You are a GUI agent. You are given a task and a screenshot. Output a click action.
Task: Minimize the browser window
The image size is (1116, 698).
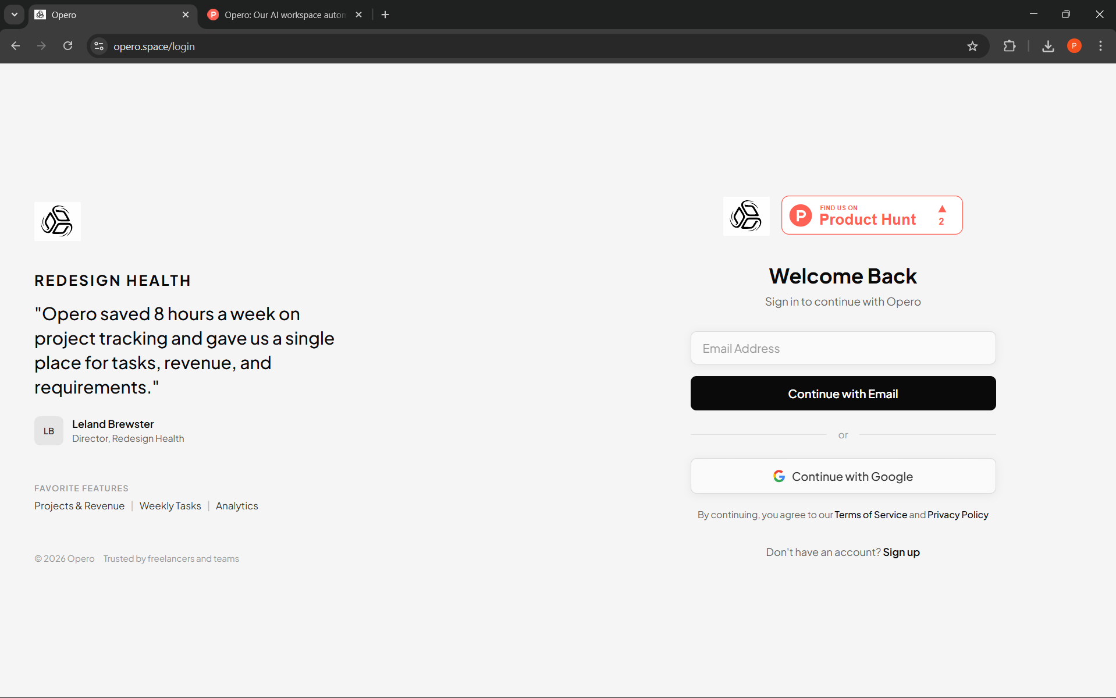pyautogui.click(x=1033, y=15)
